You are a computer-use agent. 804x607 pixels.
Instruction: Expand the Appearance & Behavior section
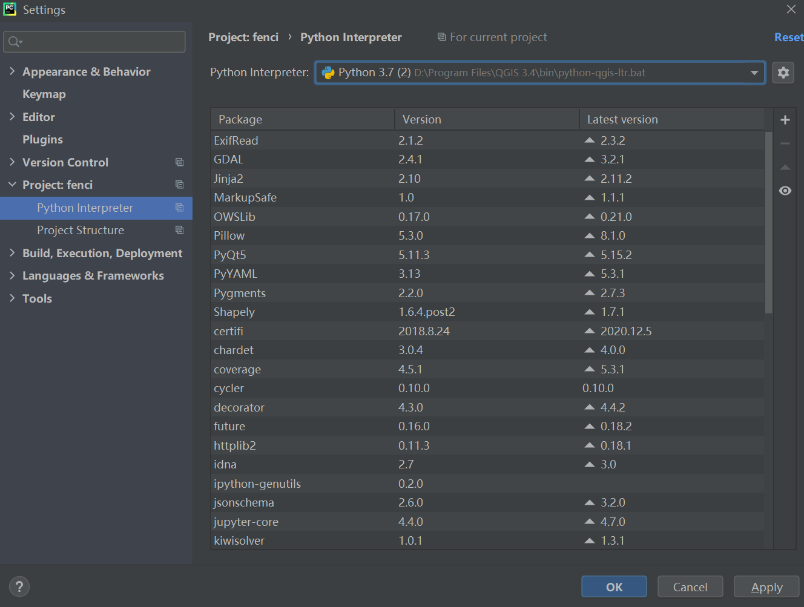[13, 71]
